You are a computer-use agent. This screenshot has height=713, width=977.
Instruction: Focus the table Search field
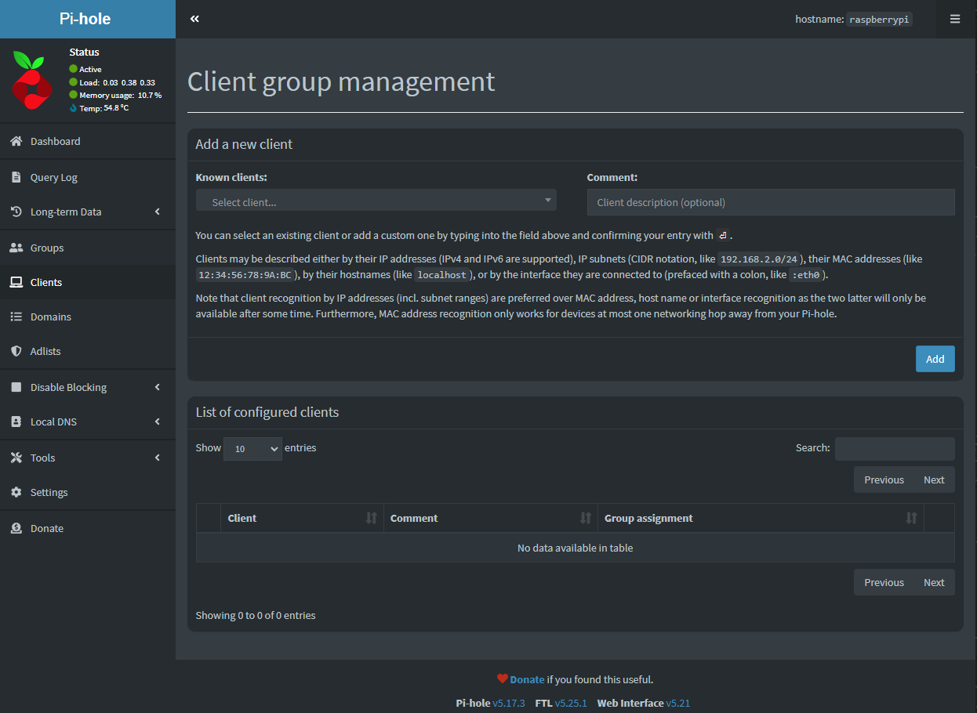point(895,448)
